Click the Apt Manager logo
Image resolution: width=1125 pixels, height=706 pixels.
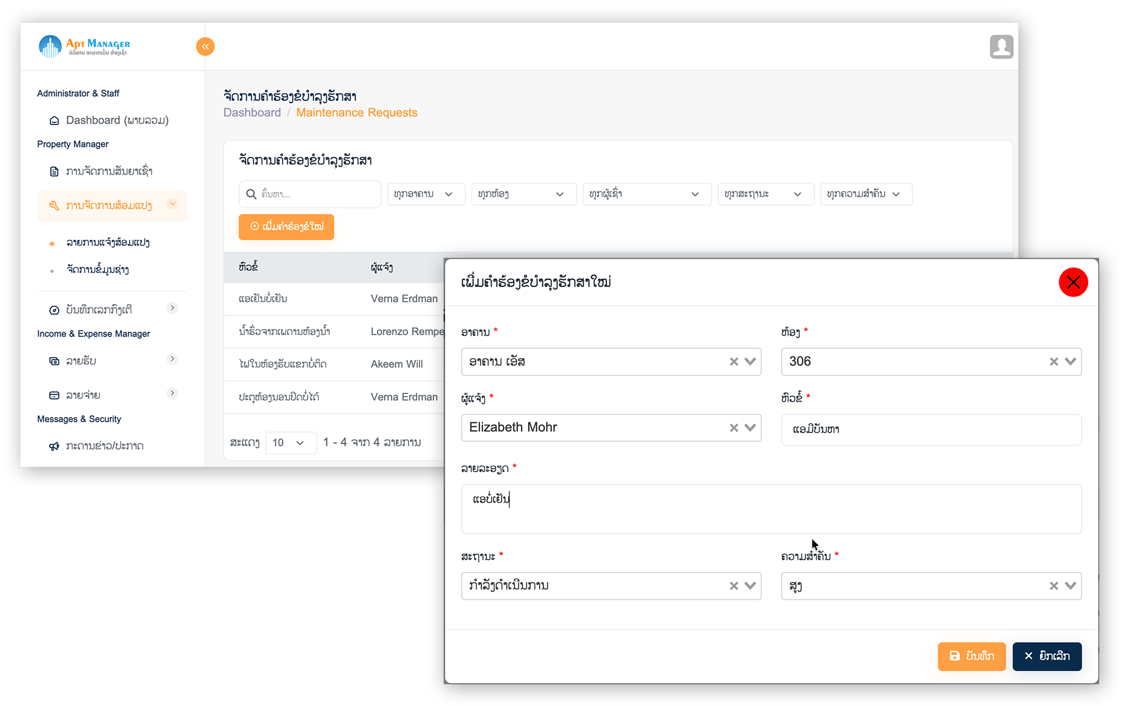click(x=84, y=46)
